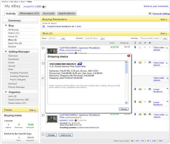Screen dimensions: 170x144
Task: Click the Summary heading at top of the sidebar
Action: [x=14, y=21]
